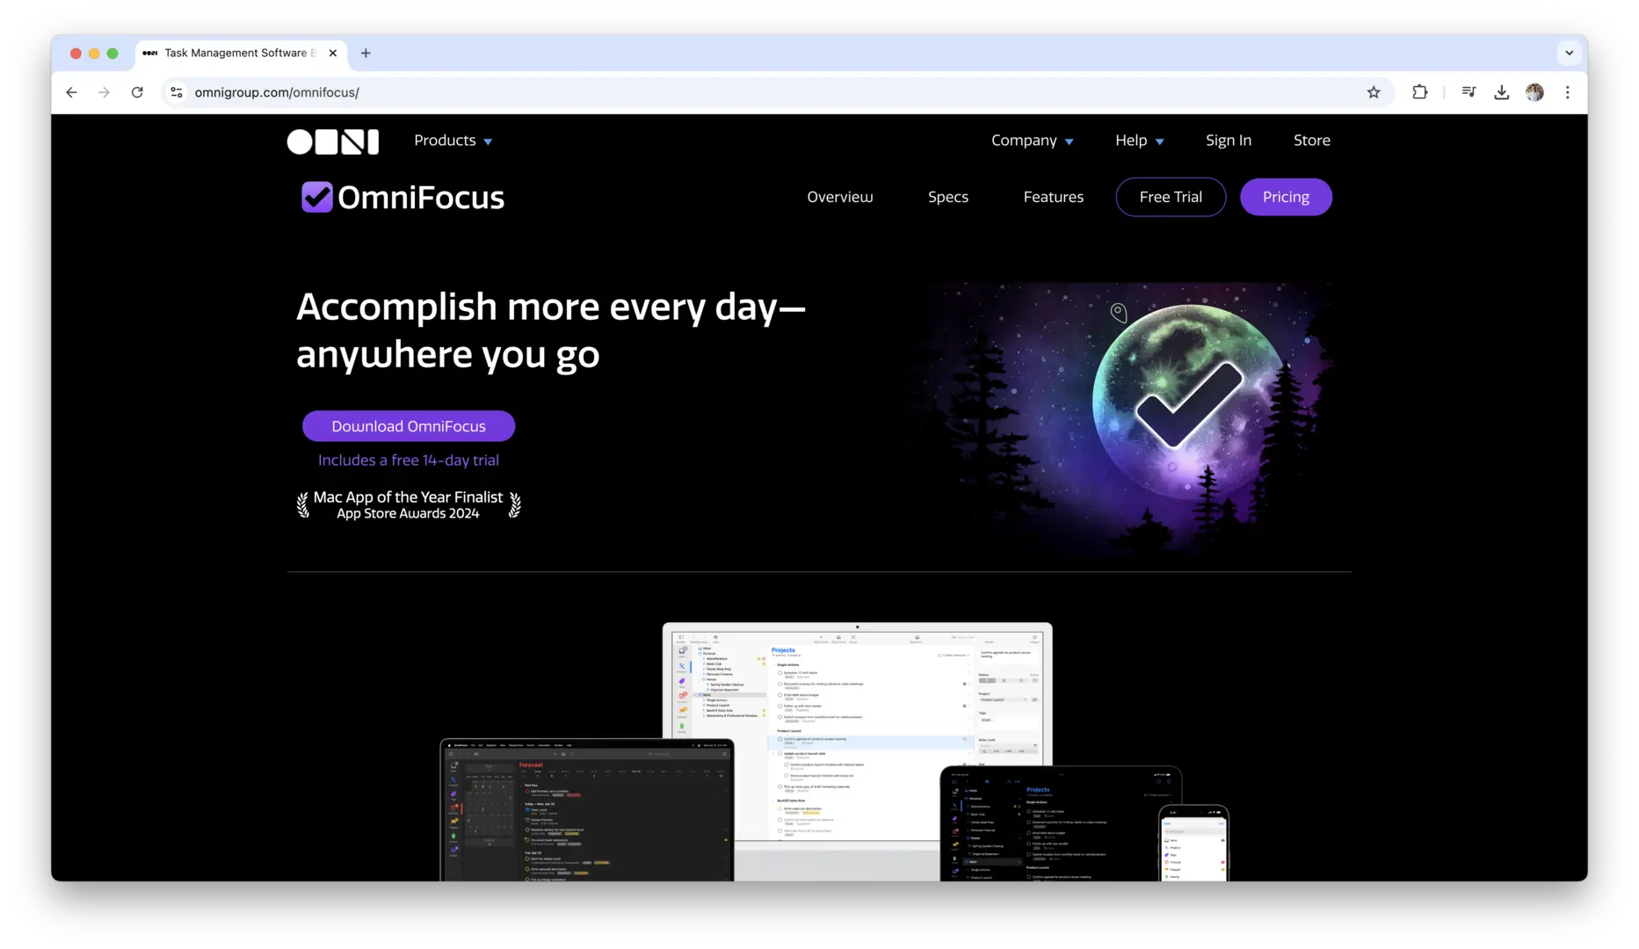Expand the Company dropdown menu
Screen dimensions: 1639x949
1033,141
